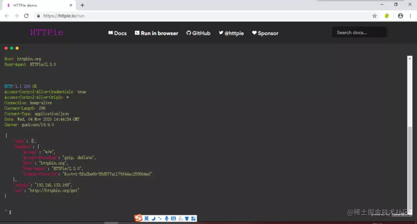Go back in browser history
This screenshot has width=417, height=224.
(x=7, y=16)
